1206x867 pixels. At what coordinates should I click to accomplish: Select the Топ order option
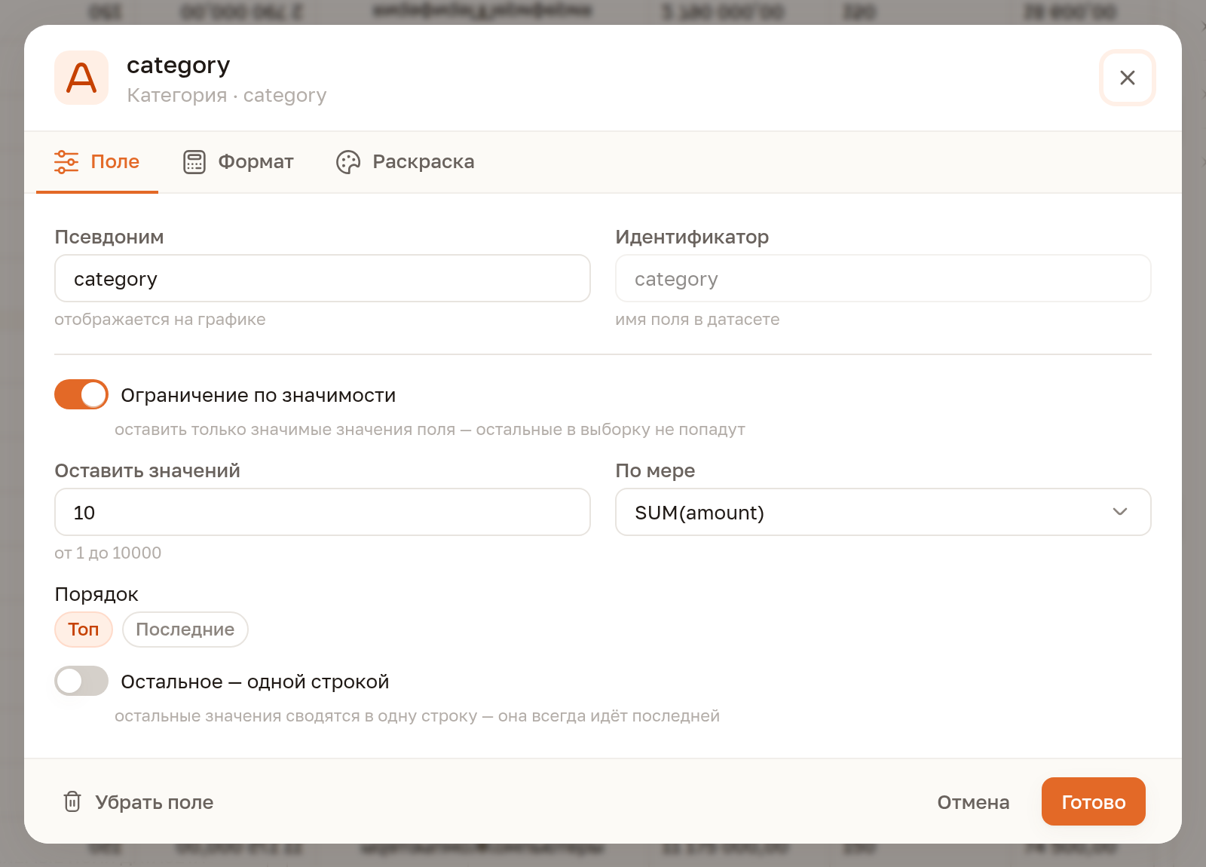[x=84, y=630]
